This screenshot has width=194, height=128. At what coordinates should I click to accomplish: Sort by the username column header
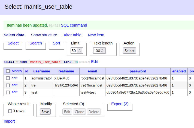coord(42,71)
